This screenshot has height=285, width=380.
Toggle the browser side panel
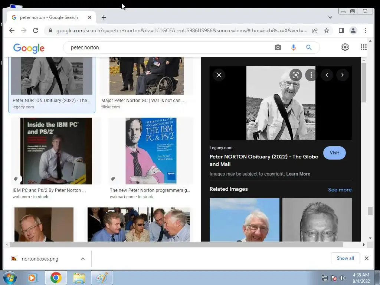[x=341, y=30]
